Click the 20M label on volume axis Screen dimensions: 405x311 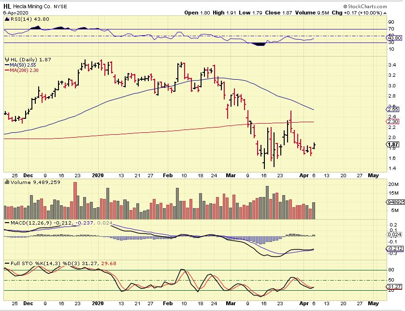(x=393, y=184)
